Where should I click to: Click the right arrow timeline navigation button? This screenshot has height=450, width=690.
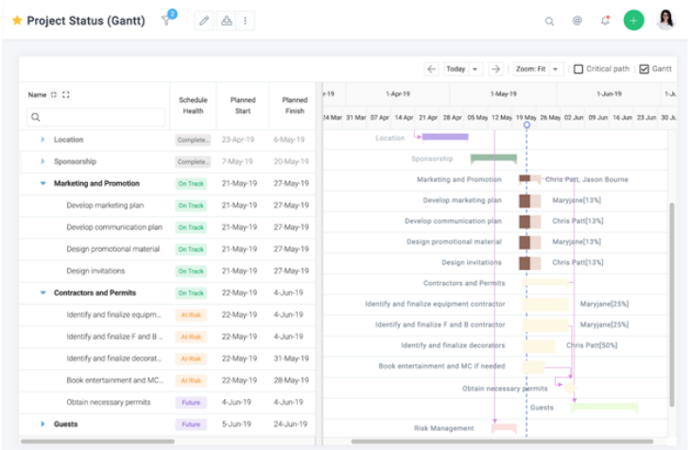tap(495, 69)
